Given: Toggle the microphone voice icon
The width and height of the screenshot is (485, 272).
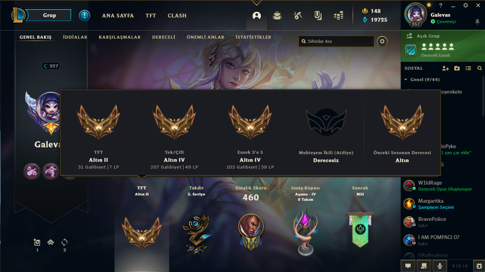Looking at the screenshot, I should pos(440,266).
